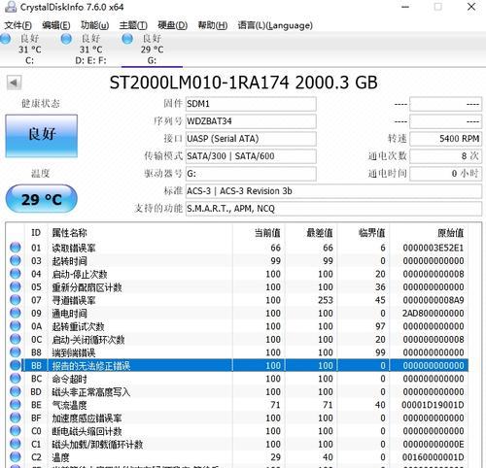Screen dimensions: 486x468
Task: Open the 主题(T) menu
Action: click(x=133, y=25)
